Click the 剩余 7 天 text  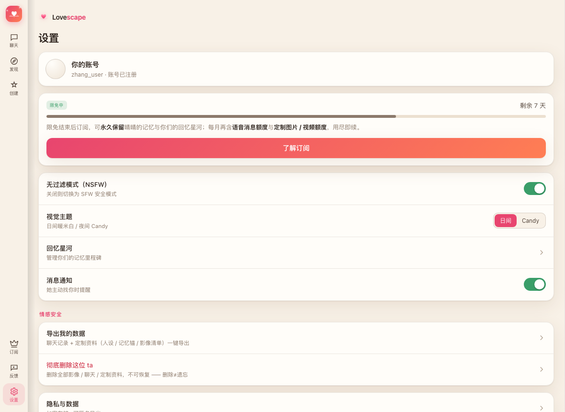pos(532,105)
